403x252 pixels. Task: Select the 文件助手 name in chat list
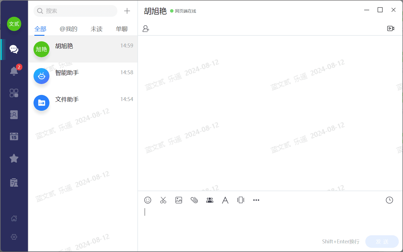coord(67,100)
